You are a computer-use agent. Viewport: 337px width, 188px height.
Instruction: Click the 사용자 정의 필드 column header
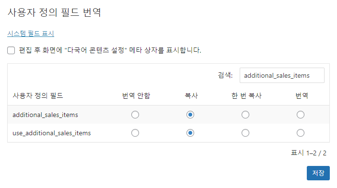point(38,95)
